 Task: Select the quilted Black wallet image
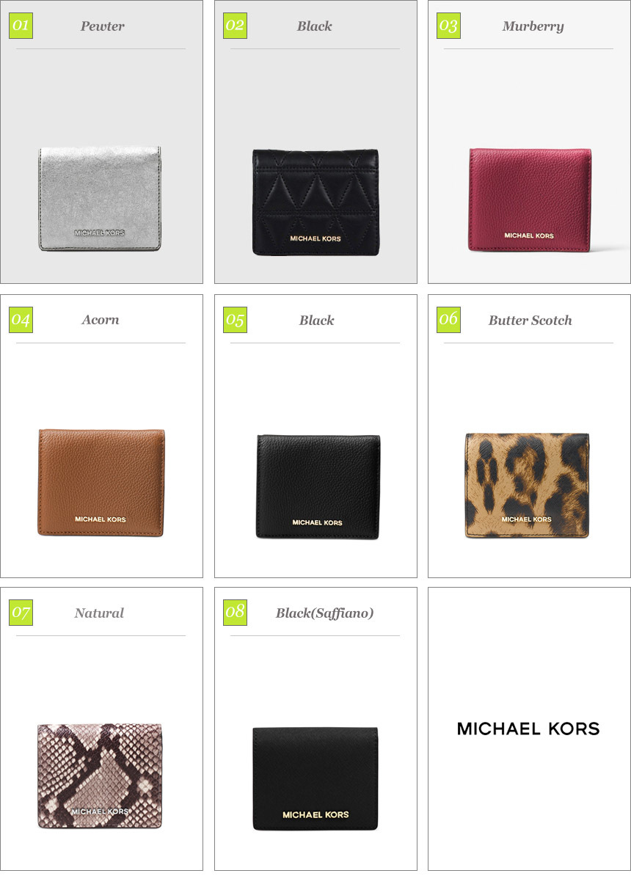click(x=315, y=202)
